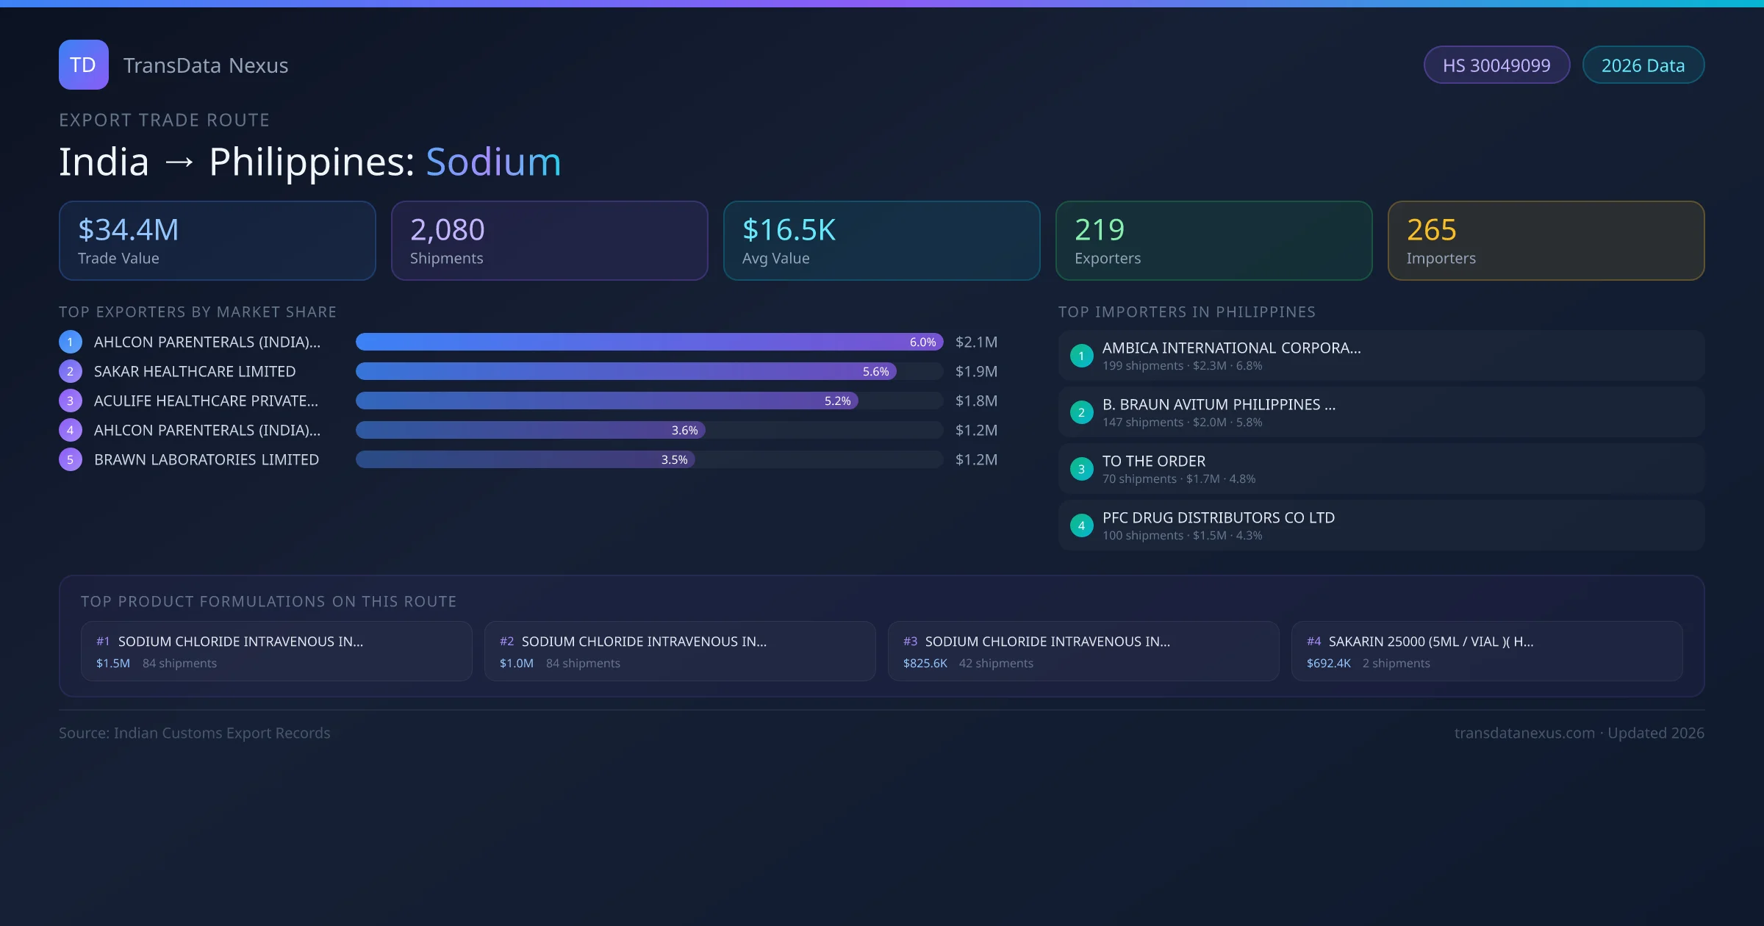Viewport: 1764px width, 926px height.
Task: Click exporter rank 1 badge for Ahlcon Parenterals
Action: click(71, 342)
